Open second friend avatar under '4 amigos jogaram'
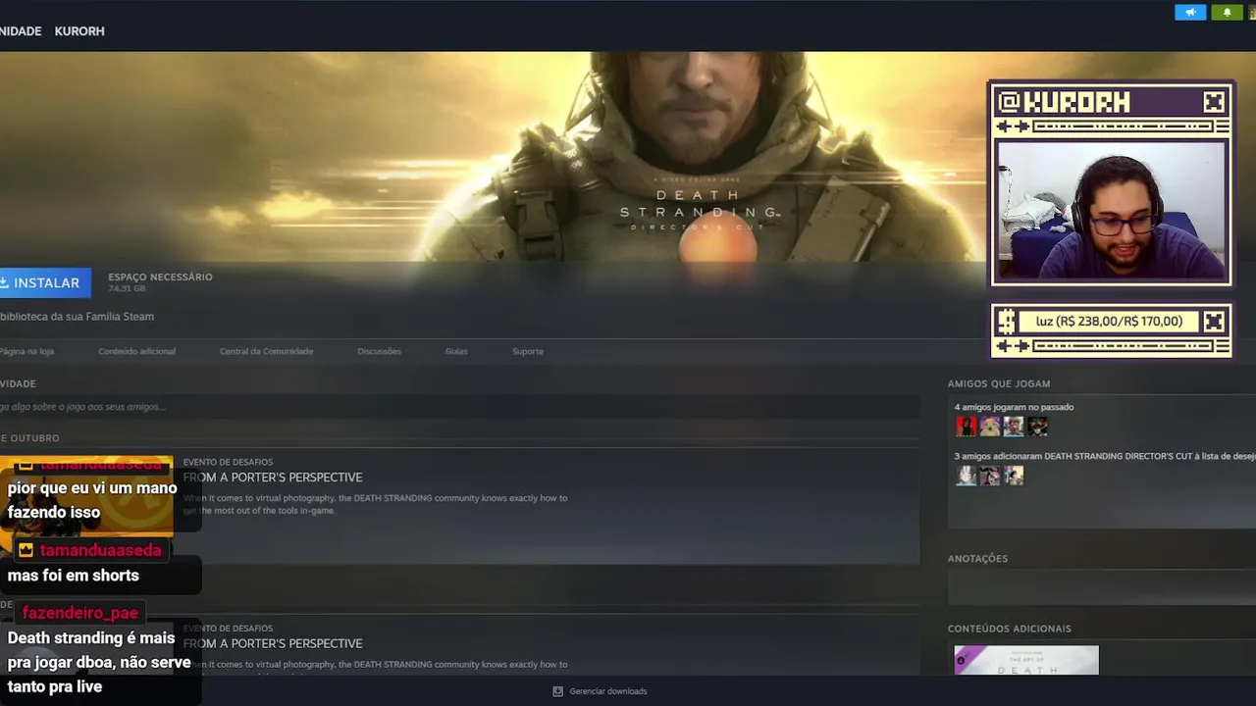The image size is (1256, 706). [x=990, y=427]
